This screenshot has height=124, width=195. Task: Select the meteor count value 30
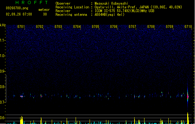(x=45, y=14)
